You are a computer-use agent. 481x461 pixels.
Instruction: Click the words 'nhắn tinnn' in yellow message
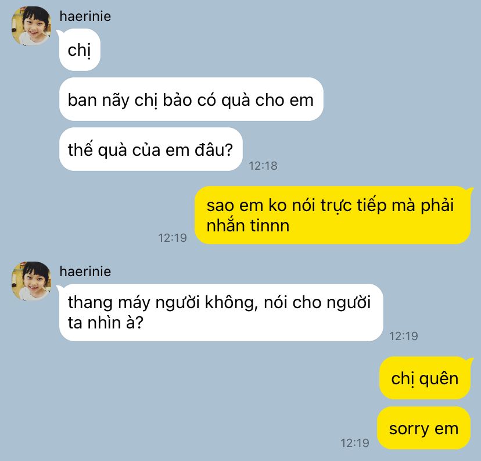click(x=248, y=226)
